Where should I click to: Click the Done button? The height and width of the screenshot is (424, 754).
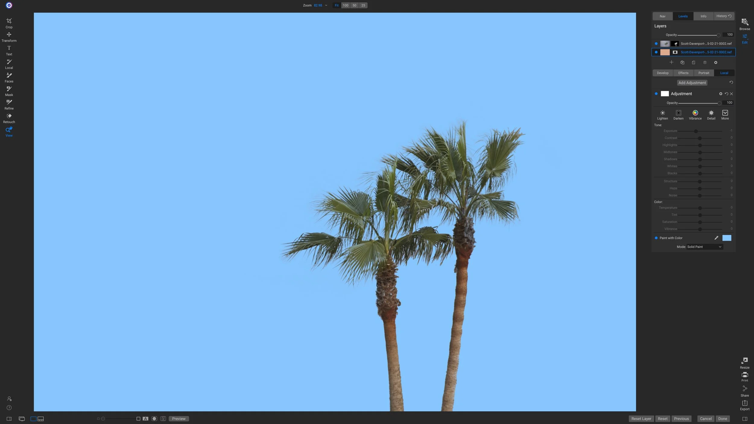723,419
